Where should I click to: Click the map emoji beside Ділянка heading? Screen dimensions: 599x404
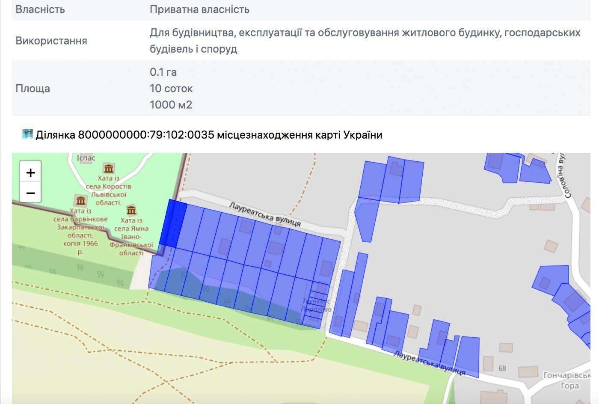click(x=27, y=134)
